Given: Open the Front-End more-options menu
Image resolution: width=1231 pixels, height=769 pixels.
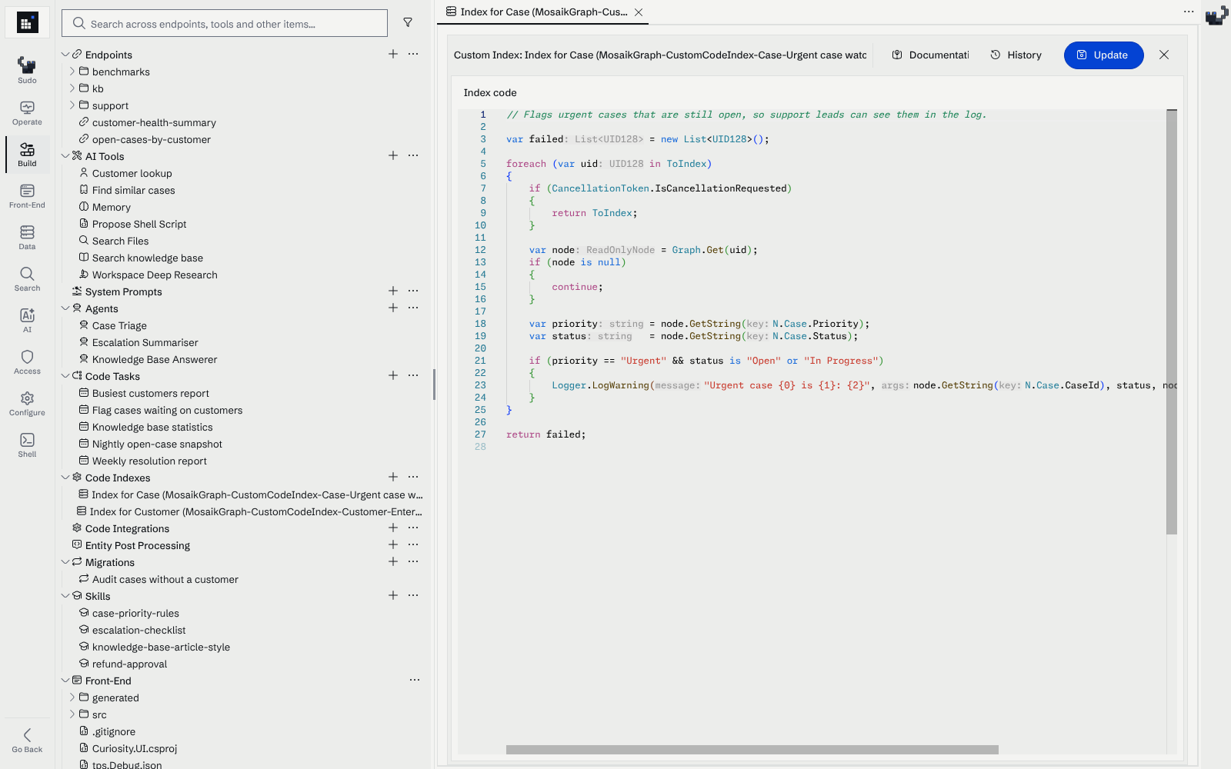Looking at the screenshot, I should 415,680.
